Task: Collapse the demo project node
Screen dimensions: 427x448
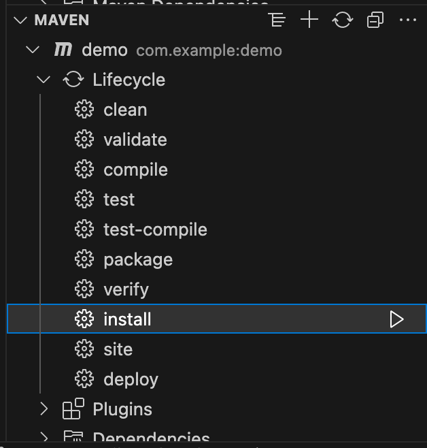Action: (31, 50)
